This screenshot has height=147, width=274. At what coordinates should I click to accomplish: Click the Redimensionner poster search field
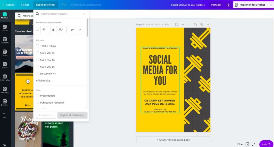coord(61,14)
